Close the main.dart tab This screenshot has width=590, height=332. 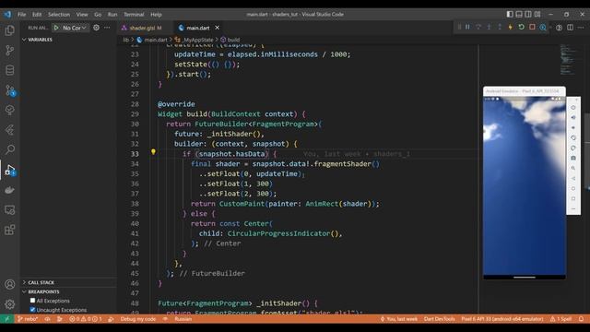click(218, 28)
